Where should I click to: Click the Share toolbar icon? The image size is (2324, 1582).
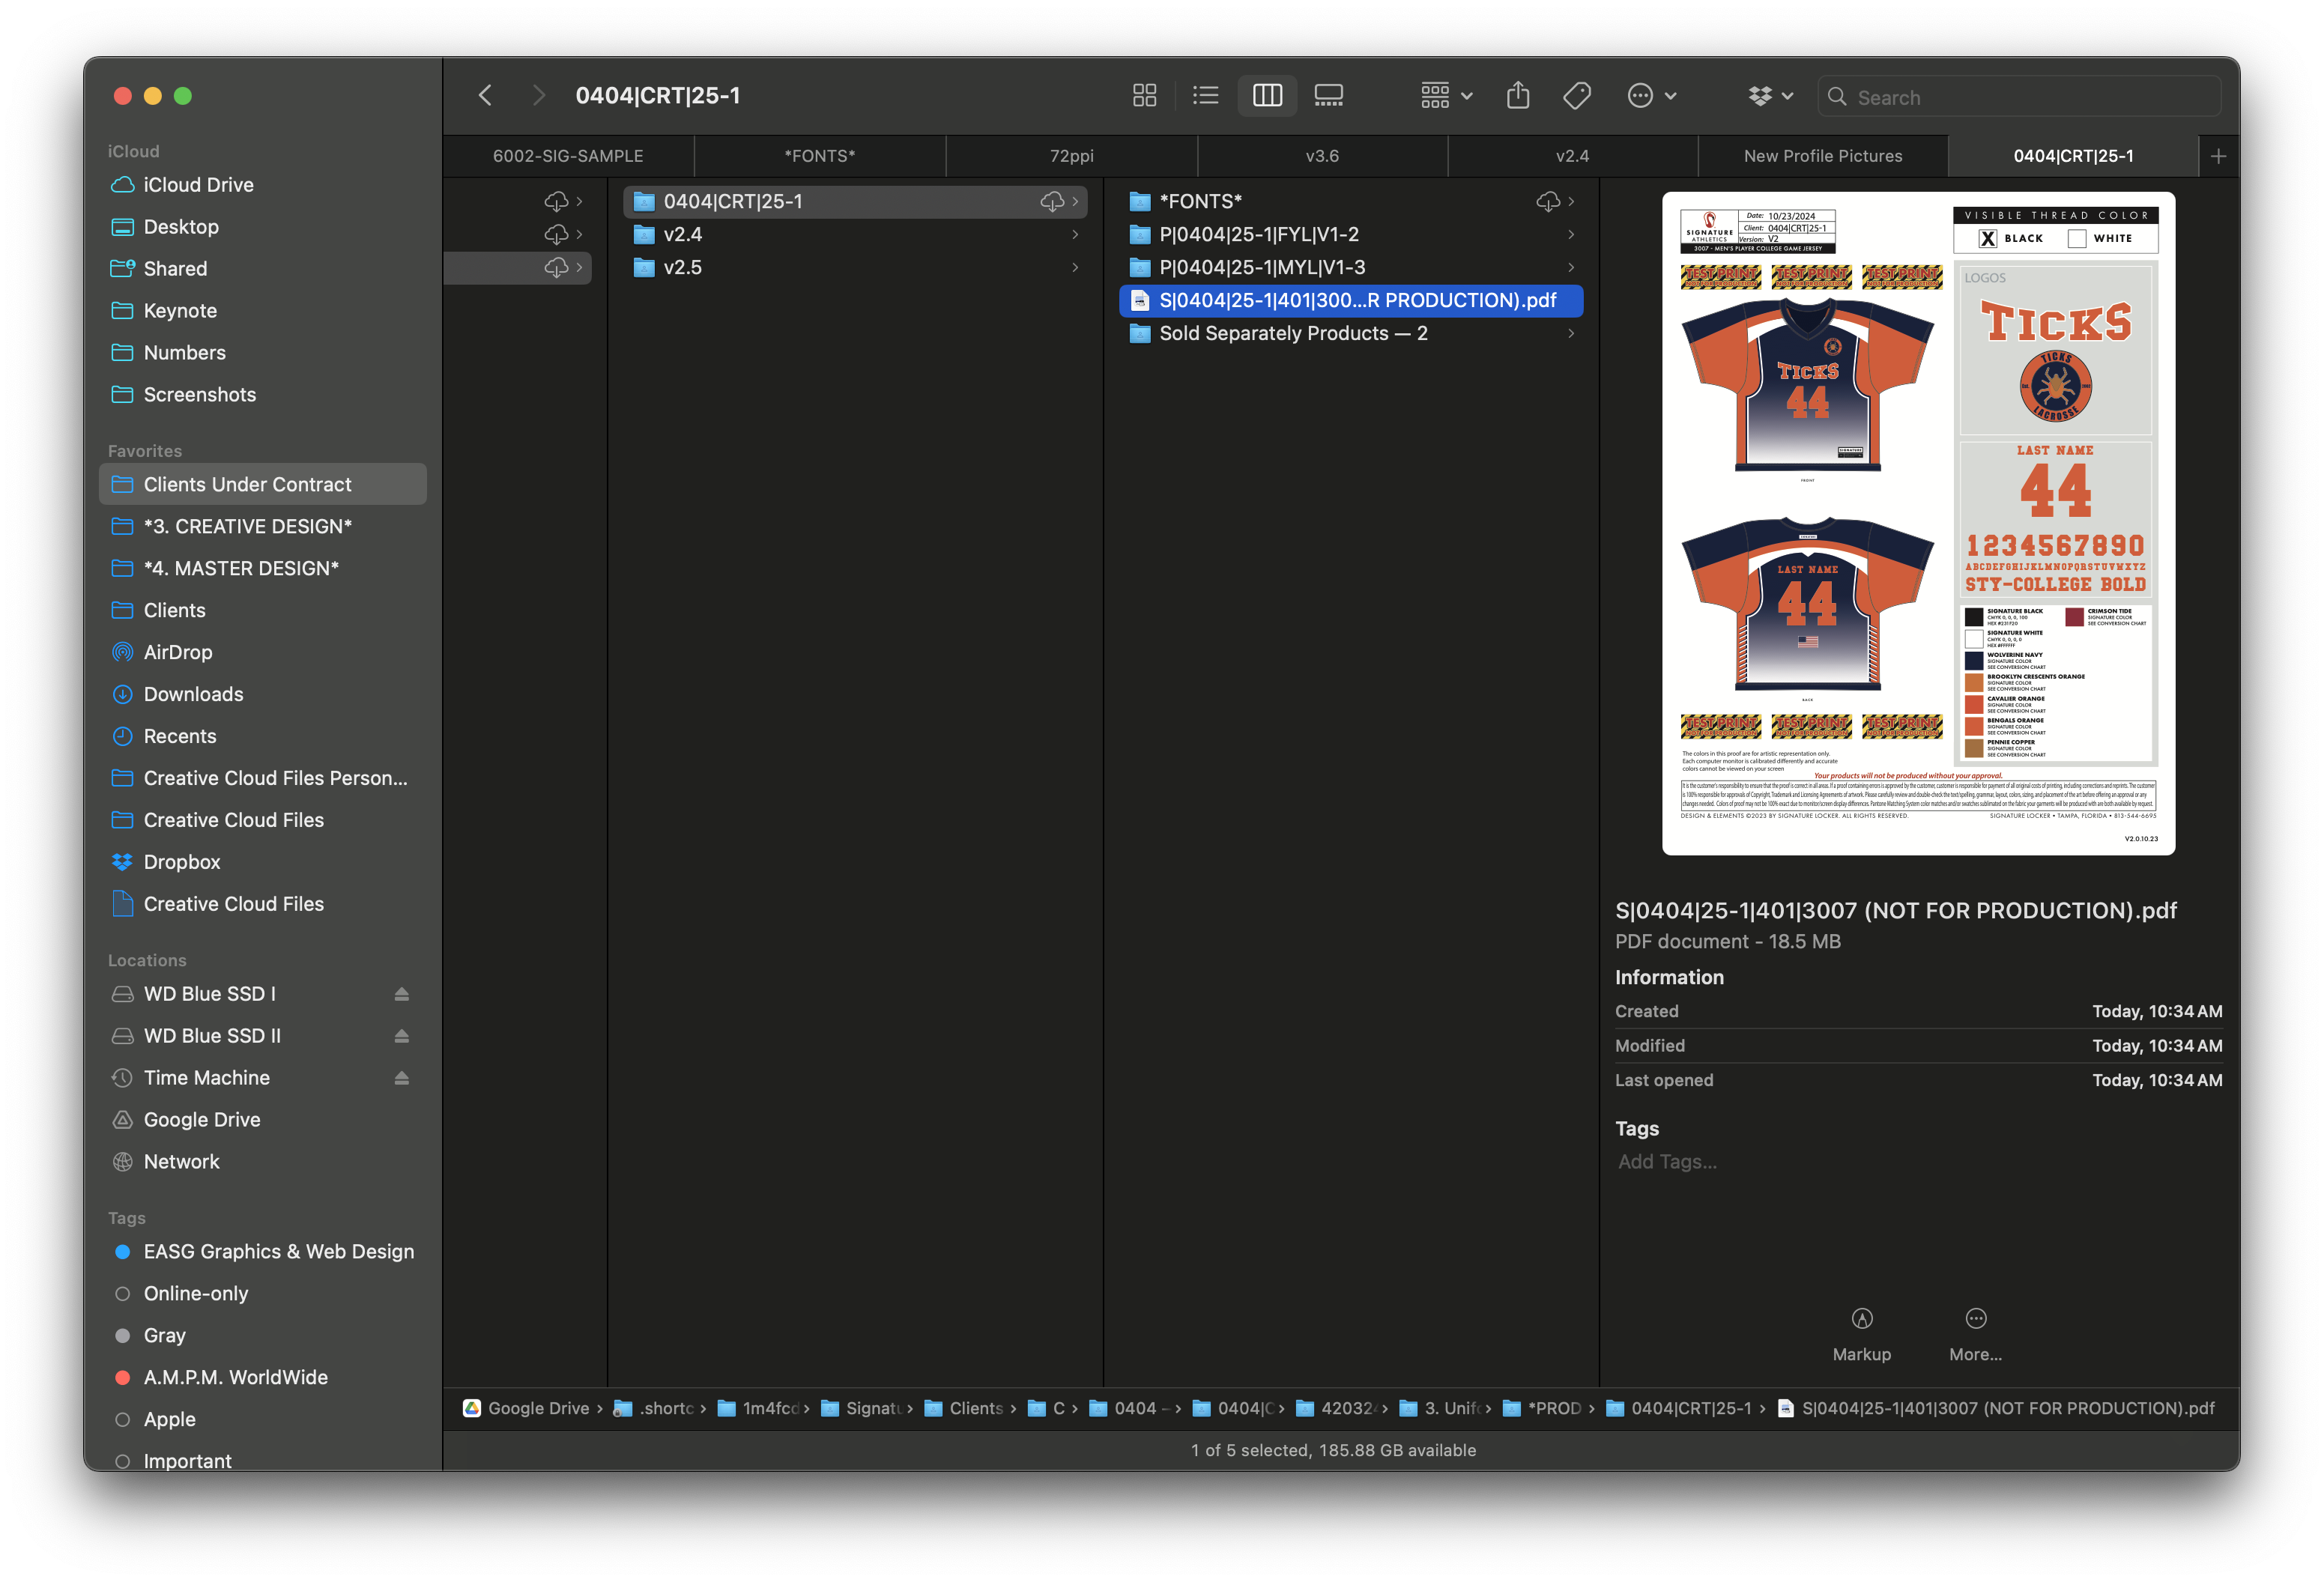pyautogui.click(x=1518, y=96)
